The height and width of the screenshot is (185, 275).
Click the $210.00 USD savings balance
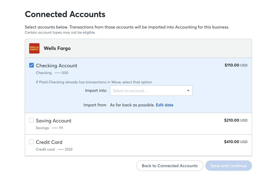click(236, 120)
